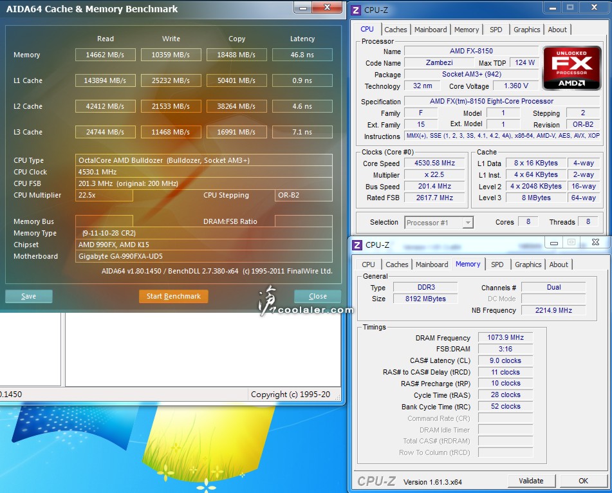This screenshot has height=493, width=612.
Task: Click the Chipset field AMD 990FX, AMD K15
Action: pyautogui.click(x=204, y=245)
